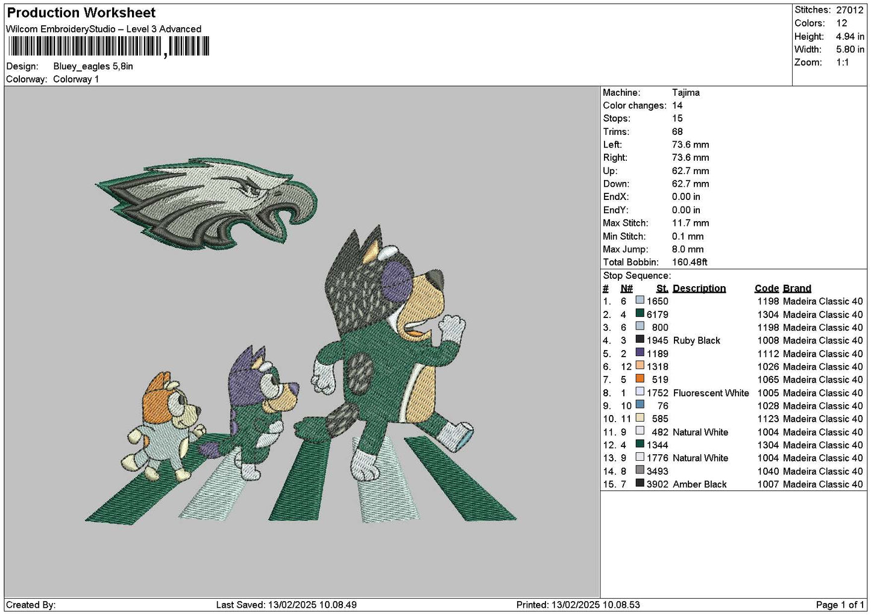This screenshot has width=871, height=615.
Task: Click the Stops value '15'
Action: (678, 119)
